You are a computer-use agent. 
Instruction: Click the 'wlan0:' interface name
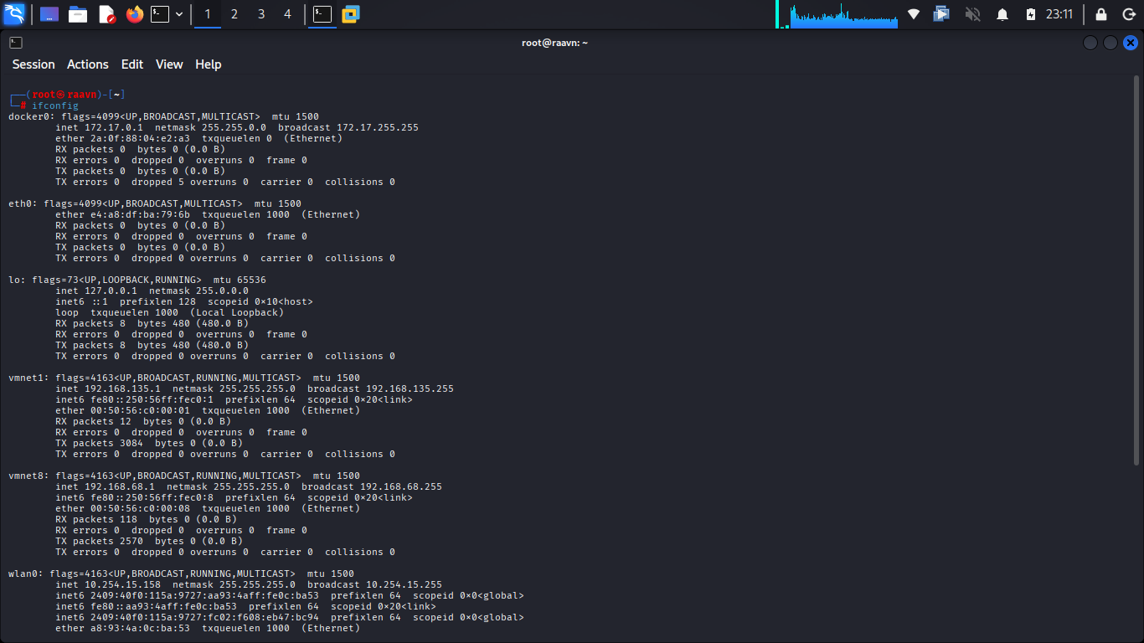coord(26,574)
